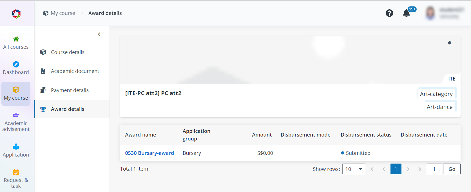Click the page number input field
Screen dimensions: 471x192
pyautogui.click(x=434, y=169)
